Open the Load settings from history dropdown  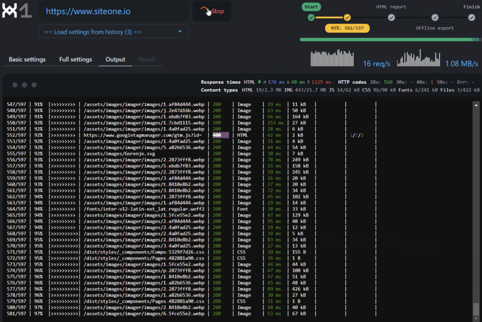click(x=114, y=32)
